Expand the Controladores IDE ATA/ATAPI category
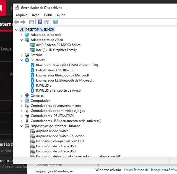This screenshot has width=177, height=174. tap(22, 116)
